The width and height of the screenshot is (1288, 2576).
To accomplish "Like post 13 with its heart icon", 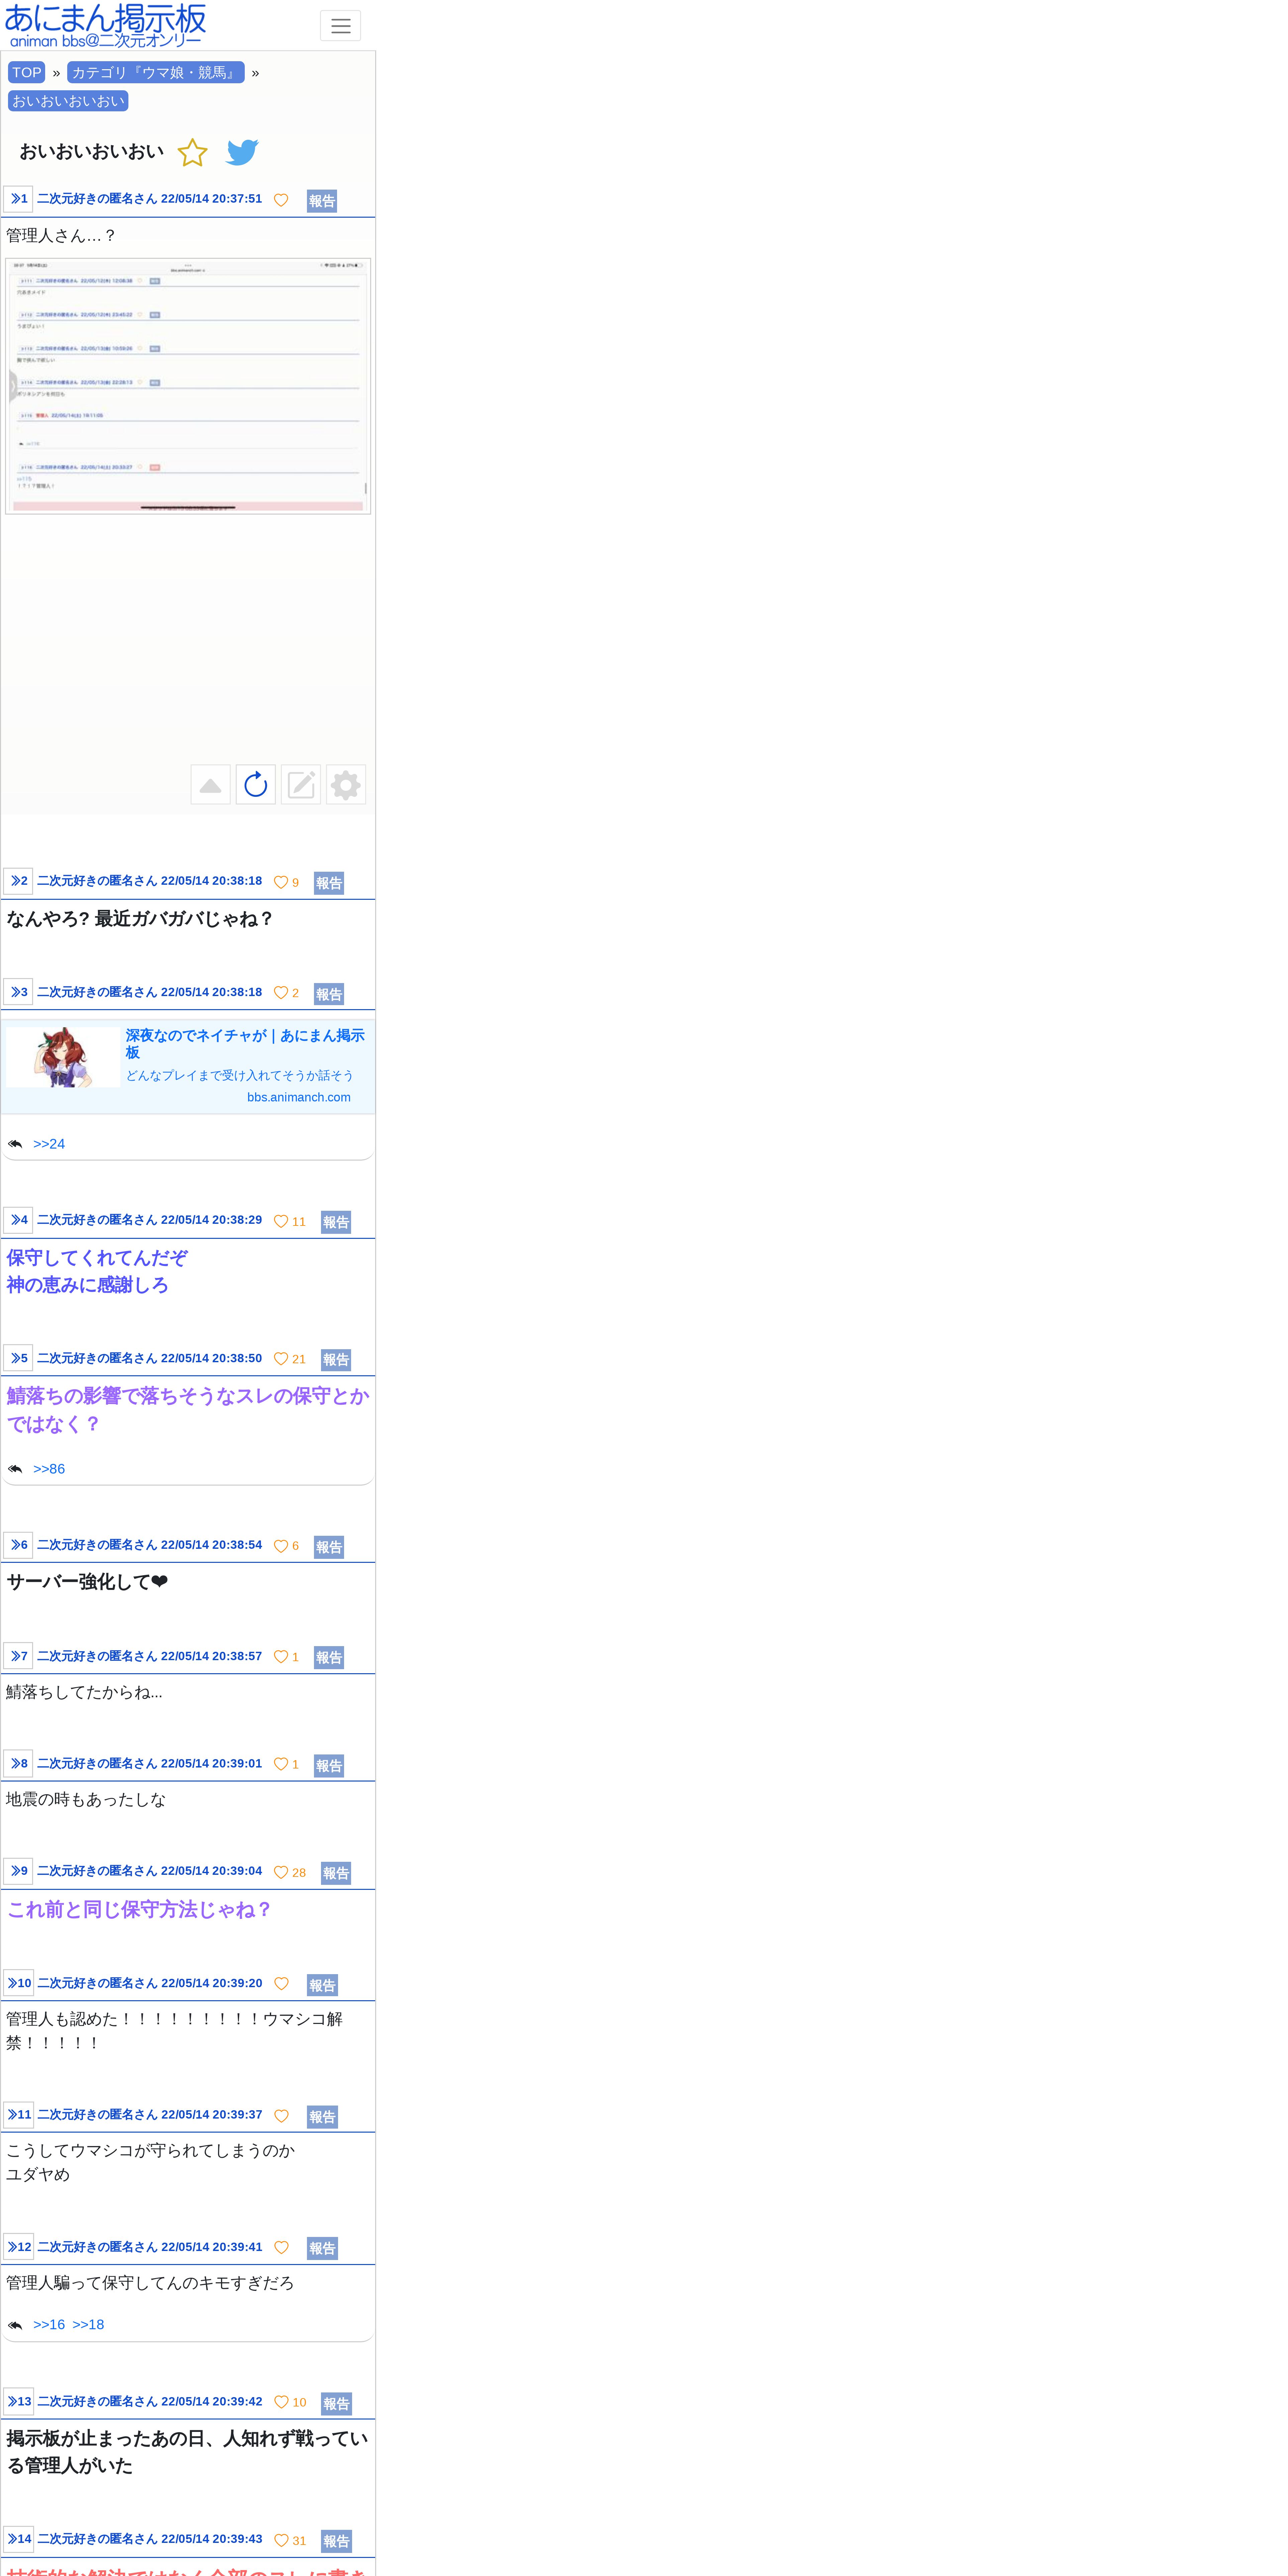I will point(281,2402).
